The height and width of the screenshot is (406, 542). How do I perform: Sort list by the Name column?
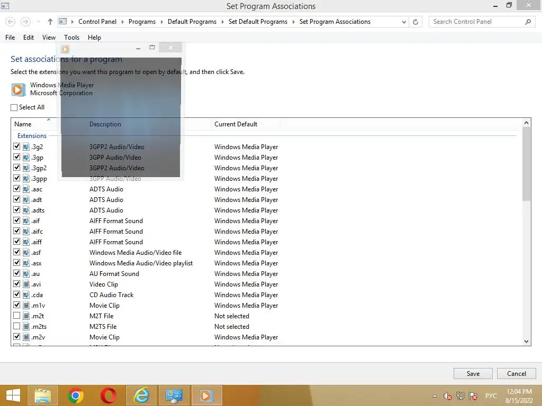click(x=23, y=124)
